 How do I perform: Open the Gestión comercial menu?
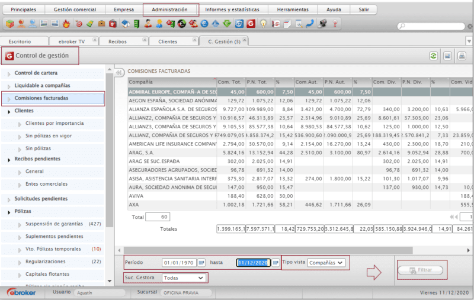[75, 9]
